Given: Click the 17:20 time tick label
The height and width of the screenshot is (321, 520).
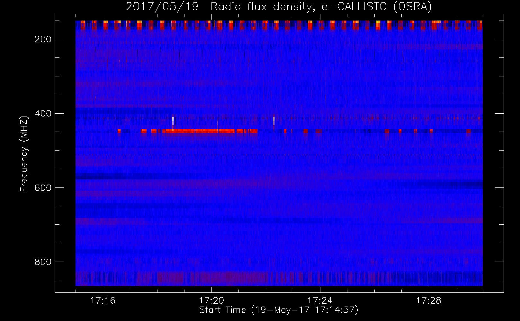Looking at the screenshot, I should [x=211, y=301].
